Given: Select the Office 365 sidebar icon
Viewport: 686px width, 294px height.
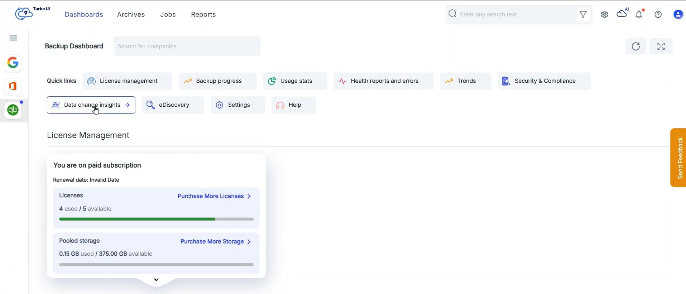Looking at the screenshot, I should [13, 87].
